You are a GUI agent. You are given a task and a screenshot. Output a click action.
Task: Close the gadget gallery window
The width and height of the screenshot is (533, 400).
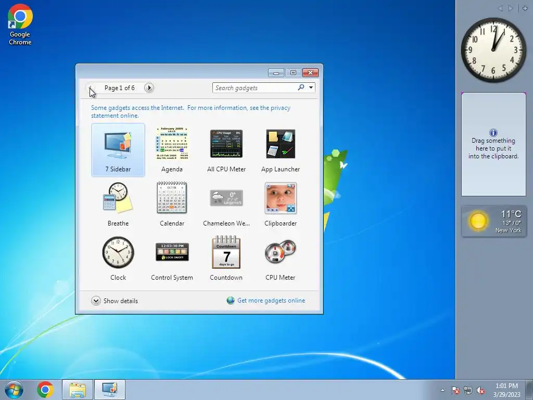click(310, 72)
